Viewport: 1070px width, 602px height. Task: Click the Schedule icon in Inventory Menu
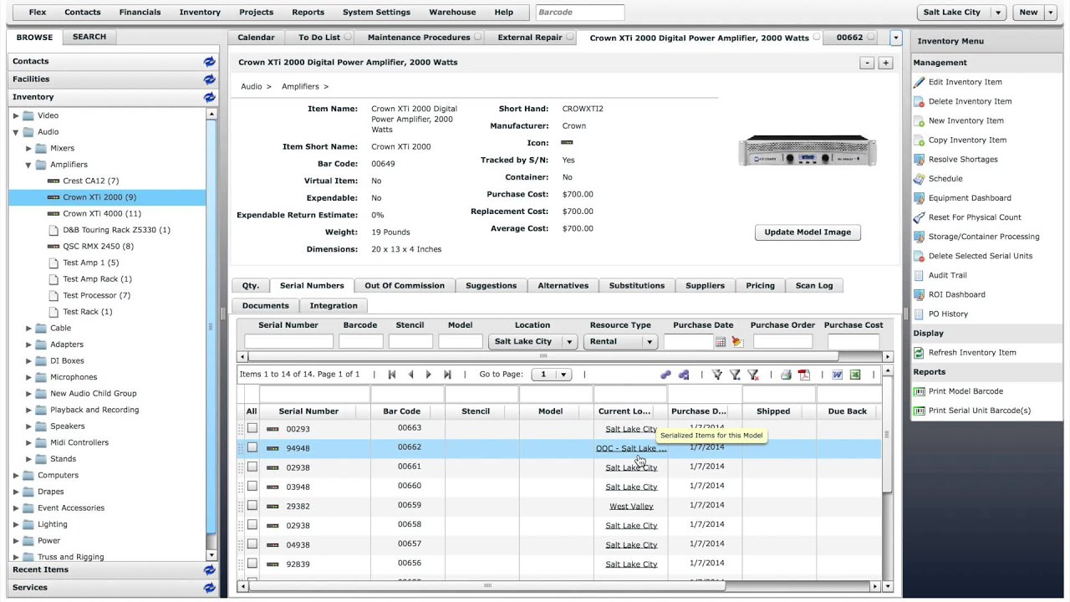(920, 179)
